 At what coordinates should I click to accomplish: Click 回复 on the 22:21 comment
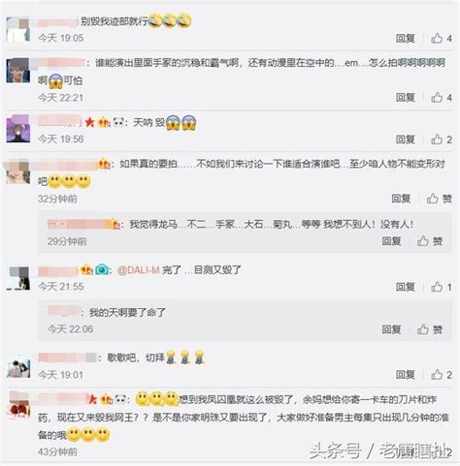(406, 97)
